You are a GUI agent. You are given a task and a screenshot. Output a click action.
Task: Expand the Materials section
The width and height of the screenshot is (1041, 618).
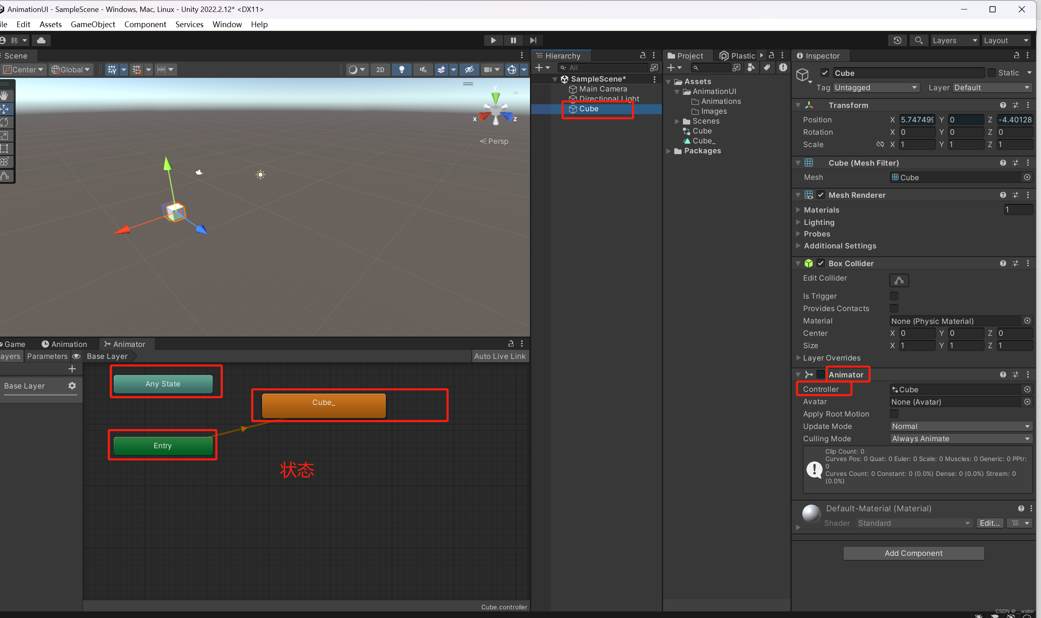(x=798, y=209)
